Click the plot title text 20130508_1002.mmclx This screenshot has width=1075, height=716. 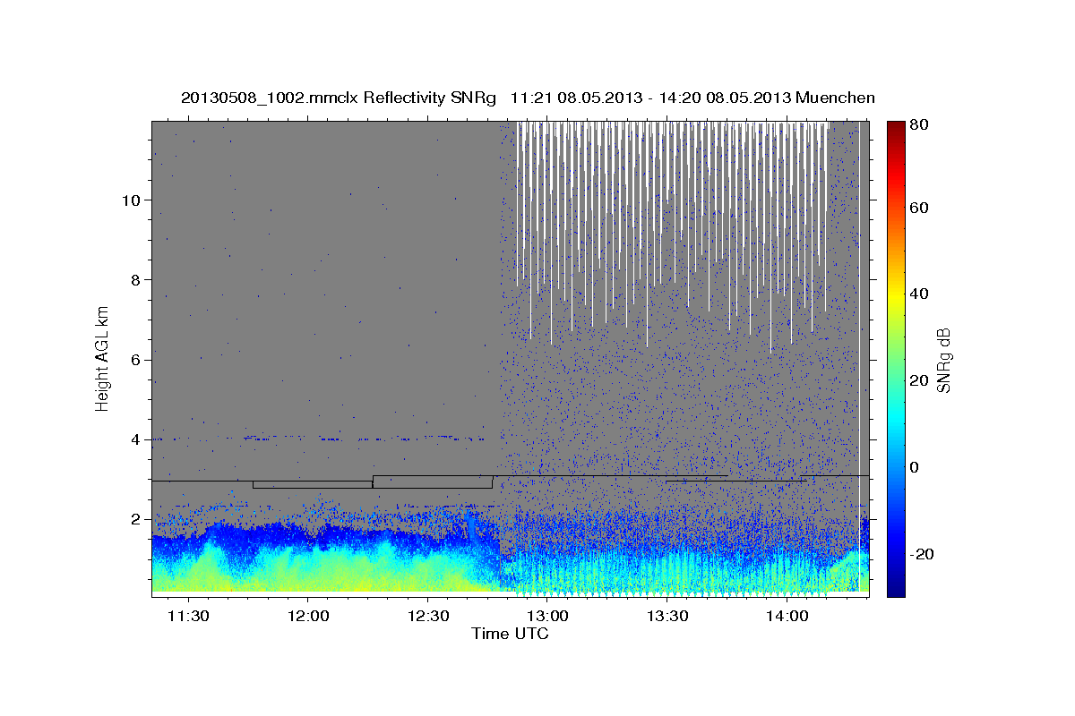270,98
